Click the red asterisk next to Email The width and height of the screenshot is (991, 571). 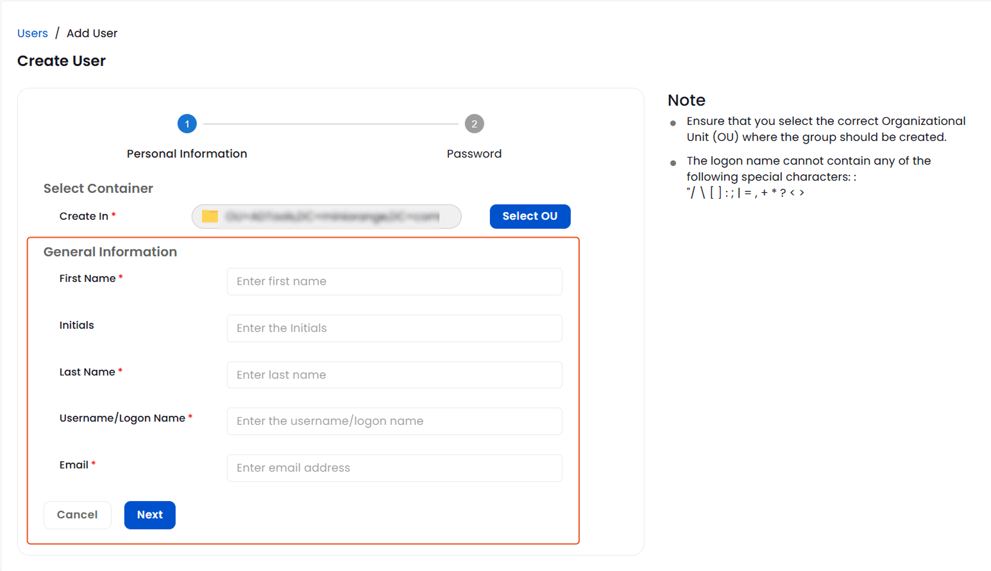(x=94, y=462)
